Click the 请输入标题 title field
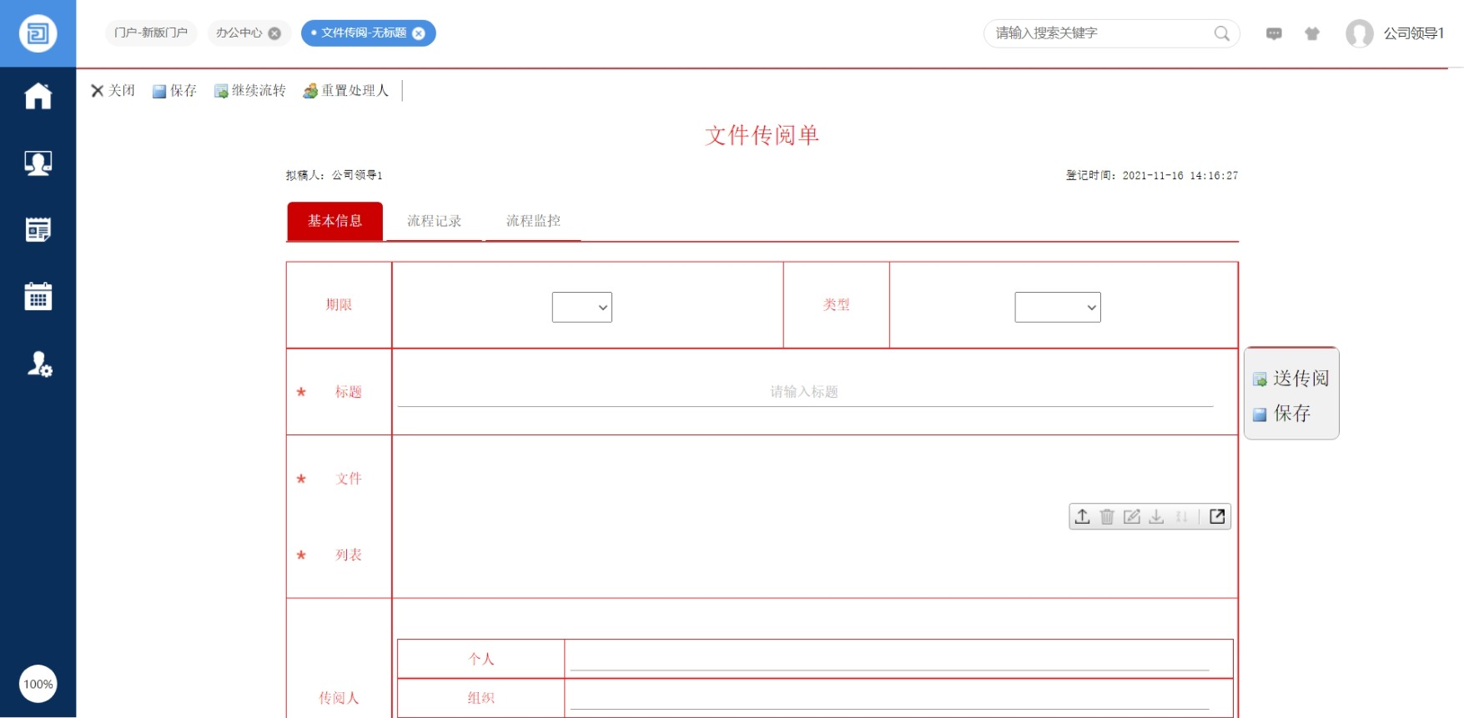Image resolution: width=1464 pixels, height=718 pixels. (x=804, y=392)
